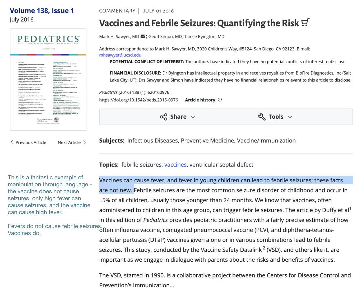Go to the Next Article

pos(72,142)
